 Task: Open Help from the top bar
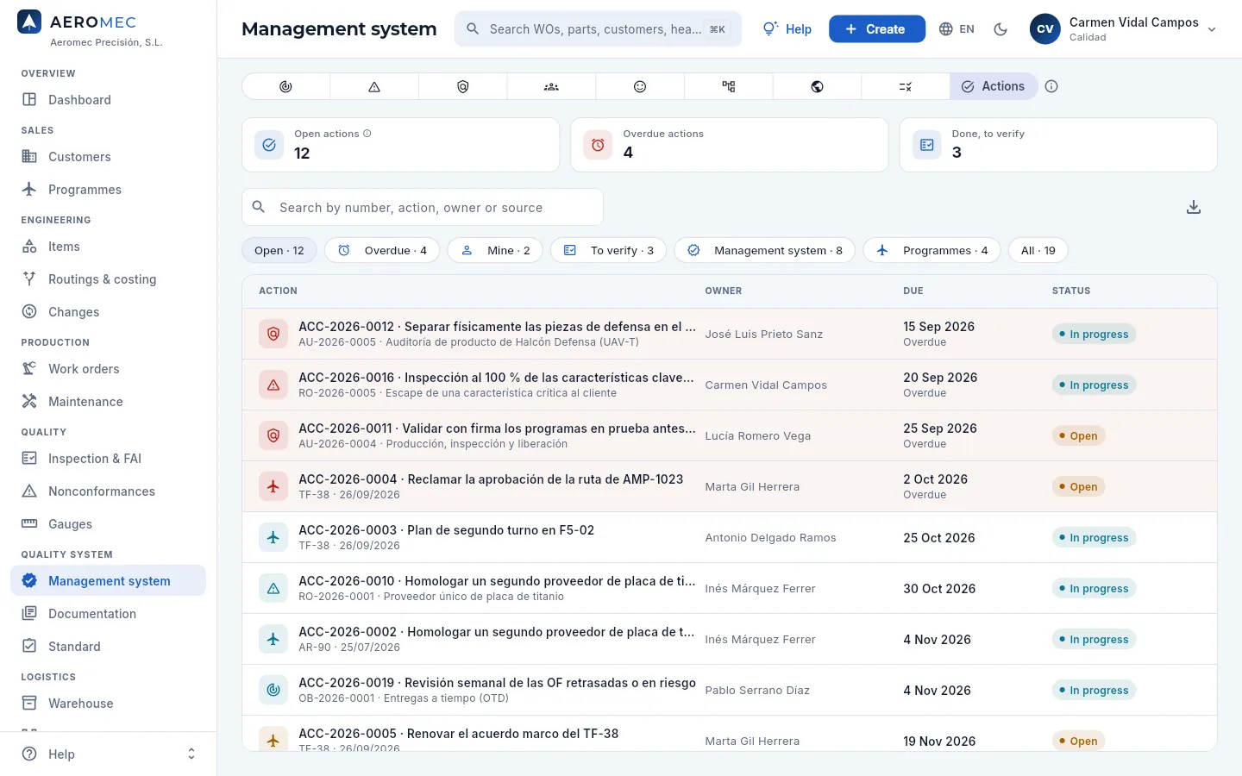click(787, 29)
